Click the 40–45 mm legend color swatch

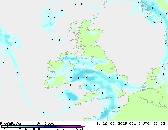(72, 127)
